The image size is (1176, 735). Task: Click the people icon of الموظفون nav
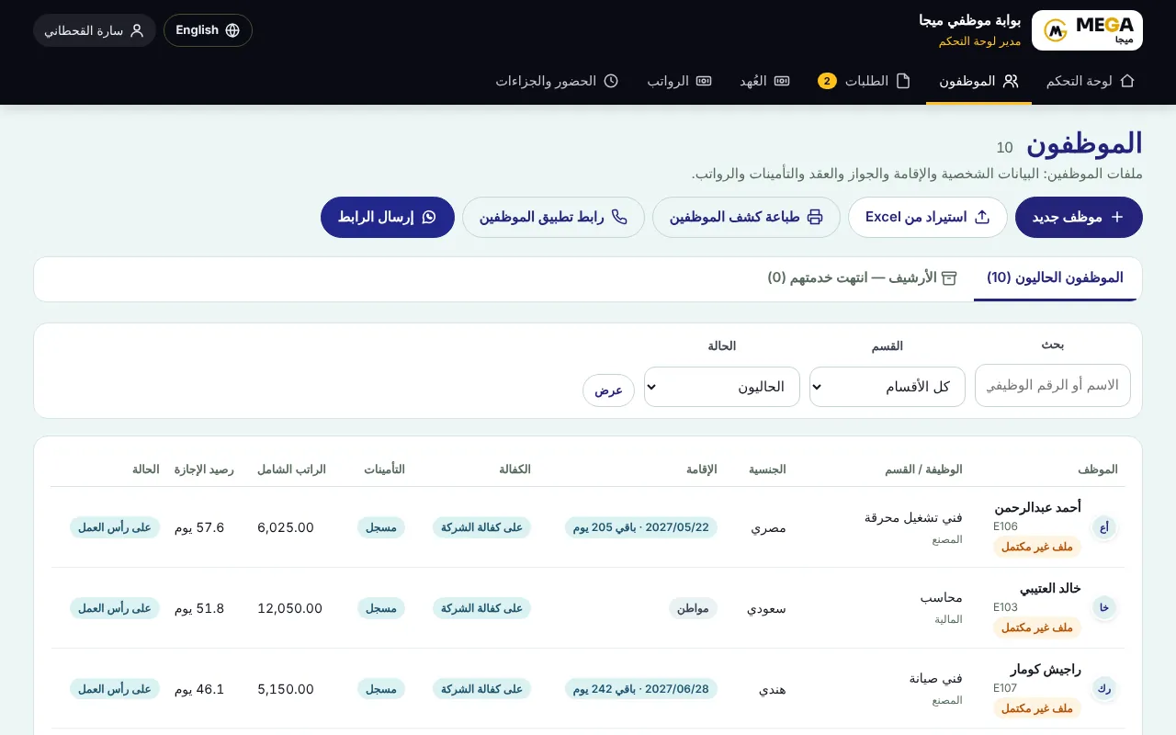pyautogui.click(x=1011, y=81)
